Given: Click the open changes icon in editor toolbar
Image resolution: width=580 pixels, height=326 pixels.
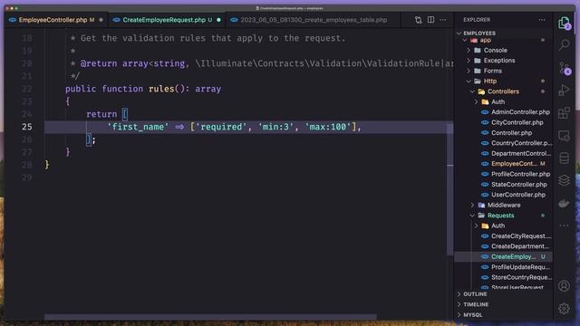Looking at the screenshot, I should point(418,20).
